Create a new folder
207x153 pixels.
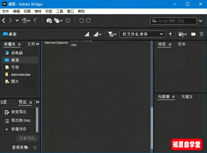tap(193, 34)
